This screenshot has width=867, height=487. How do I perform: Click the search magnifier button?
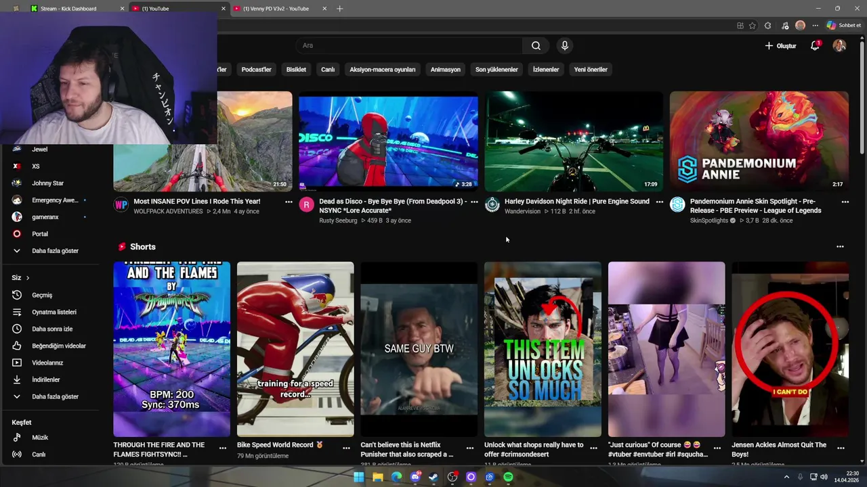point(536,45)
